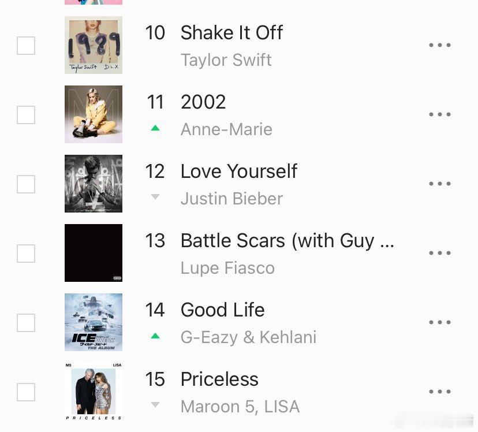Tick the checkbox for Priceless
The image size is (478, 432).
click(26, 392)
